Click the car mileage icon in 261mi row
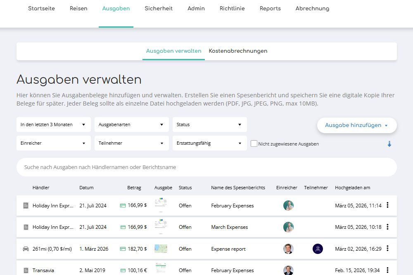The image size is (413, 275). tap(26, 249)
